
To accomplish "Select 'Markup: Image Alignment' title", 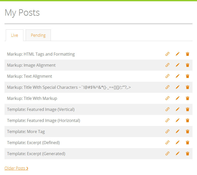I will 31,65.
